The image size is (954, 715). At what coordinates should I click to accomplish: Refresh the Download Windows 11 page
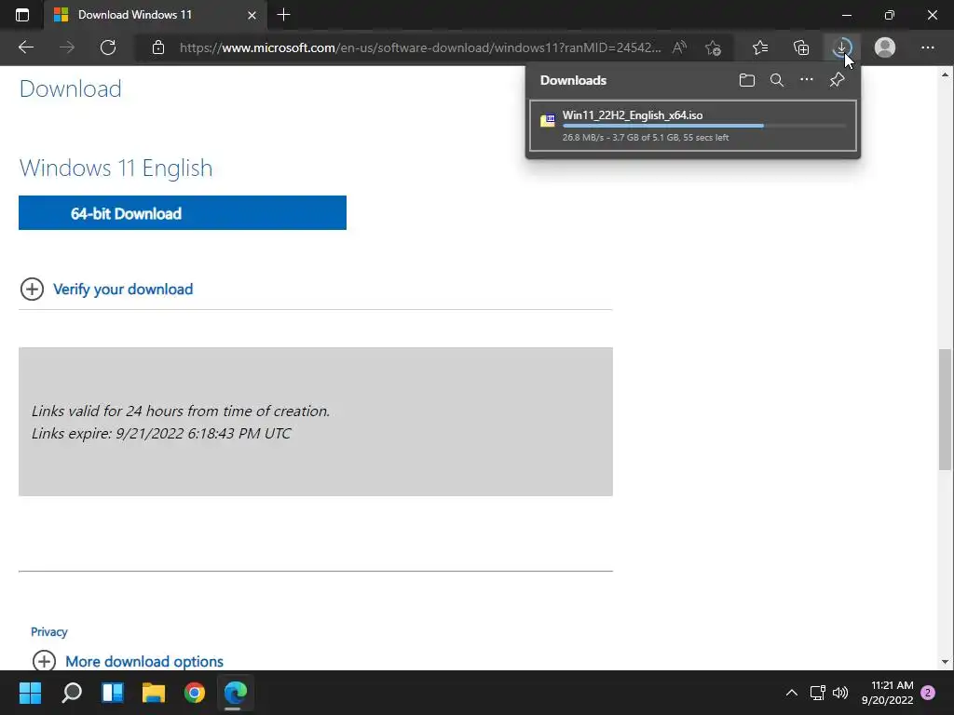[x=108, y=47]
